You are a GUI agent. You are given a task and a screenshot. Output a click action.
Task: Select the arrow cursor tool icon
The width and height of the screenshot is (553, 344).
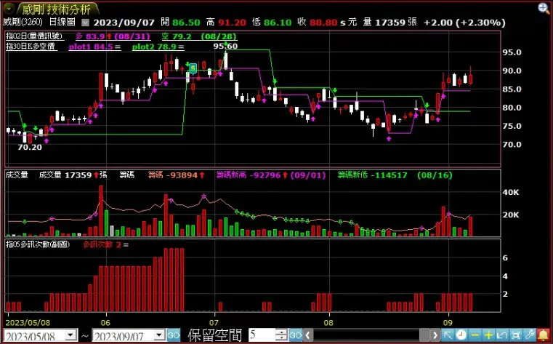448,335
